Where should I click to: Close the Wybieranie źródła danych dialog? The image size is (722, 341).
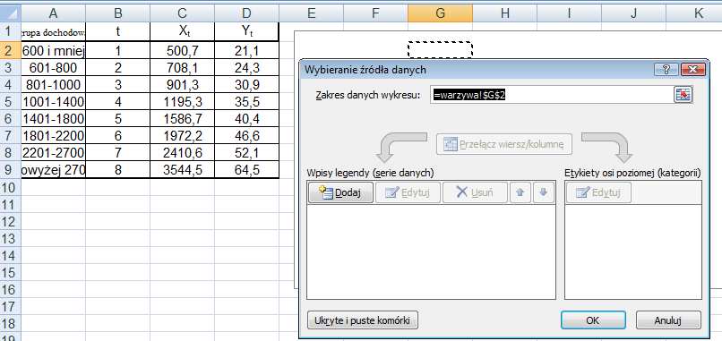[x=692, y=70]
